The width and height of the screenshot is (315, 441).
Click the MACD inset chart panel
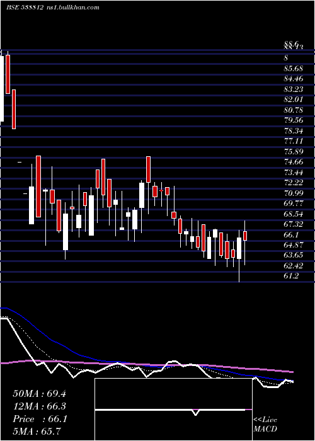[173, 409]
